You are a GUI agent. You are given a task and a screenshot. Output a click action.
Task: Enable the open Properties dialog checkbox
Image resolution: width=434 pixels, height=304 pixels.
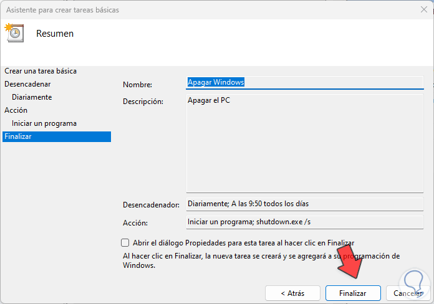pyautogui.click(x=125, y=243)
